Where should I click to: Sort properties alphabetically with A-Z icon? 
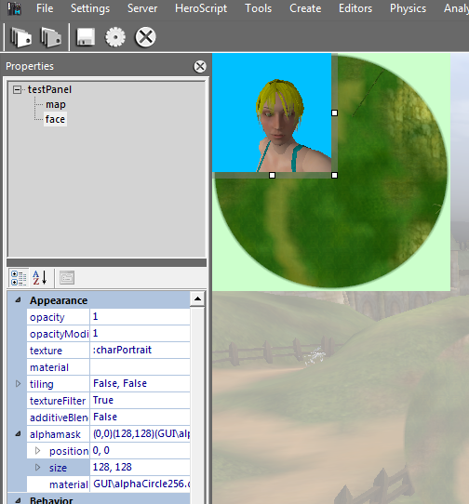pyautogui.click(x=40, y=278)
